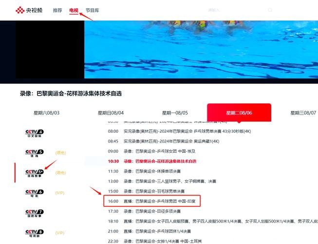Image resolution: width=318 pixels, height=244 pixels.
Task: Open 22:30 女排1/4决赛 中国-土耳其 program
Action: coord(155,241)
